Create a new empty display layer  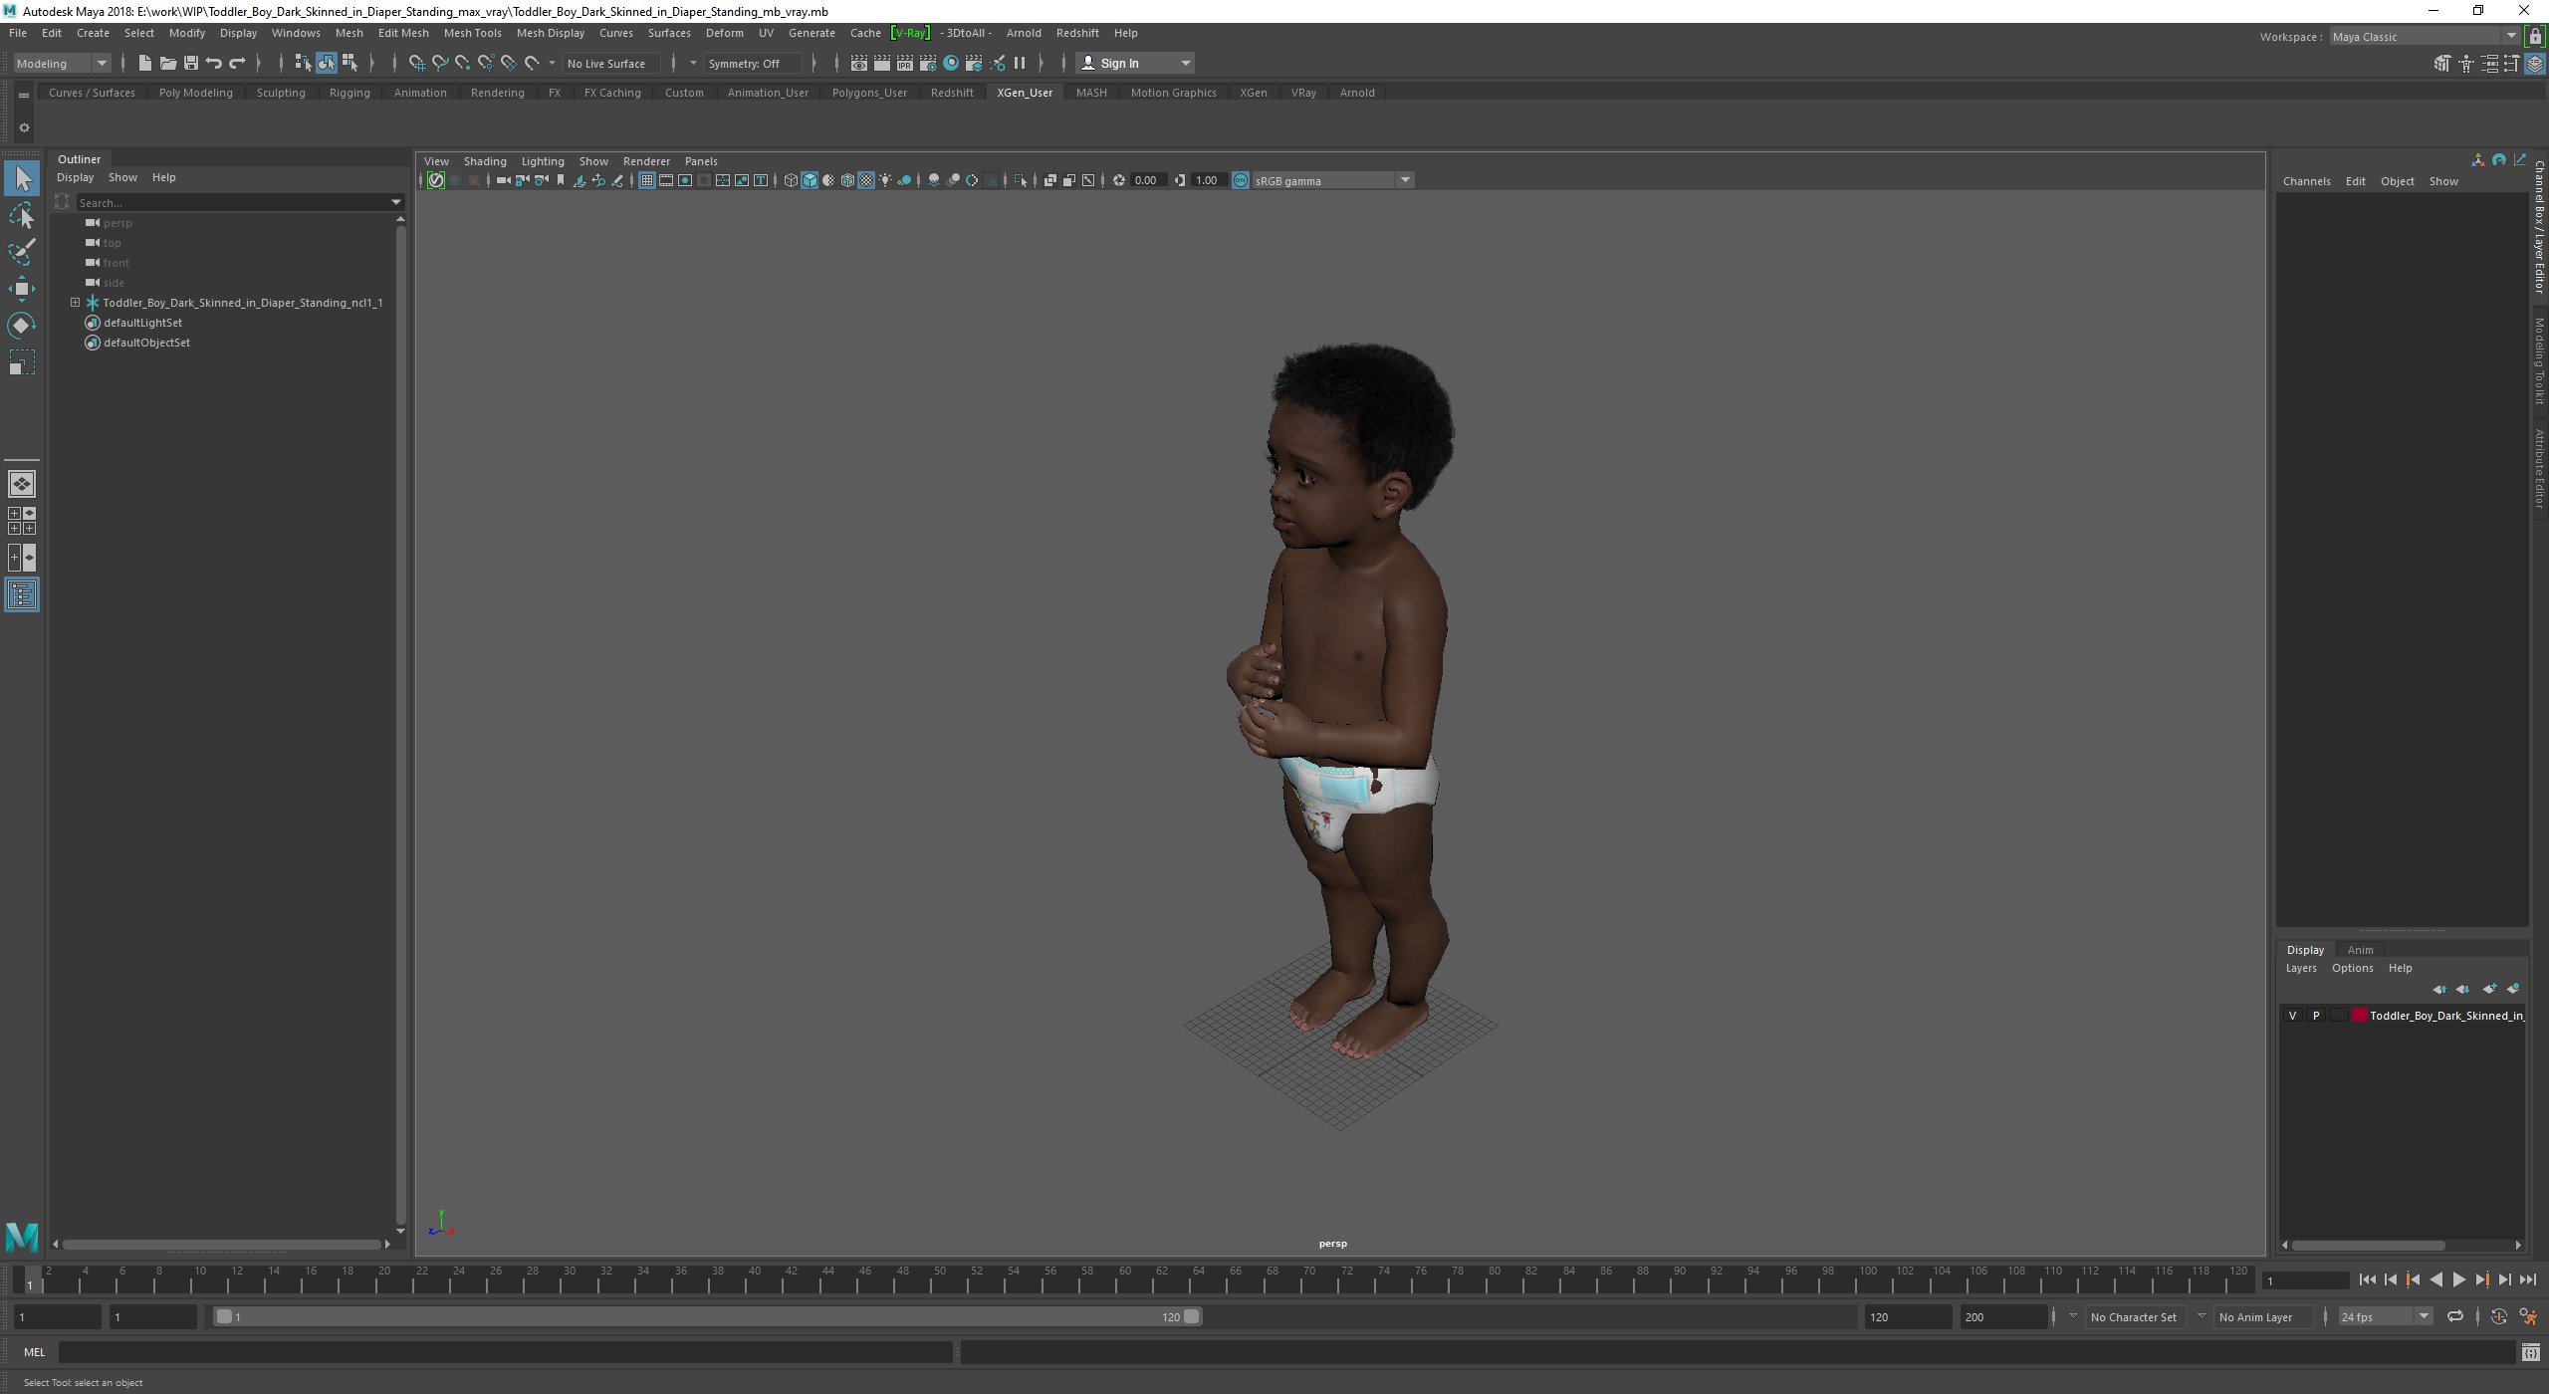click(2489, 989)
